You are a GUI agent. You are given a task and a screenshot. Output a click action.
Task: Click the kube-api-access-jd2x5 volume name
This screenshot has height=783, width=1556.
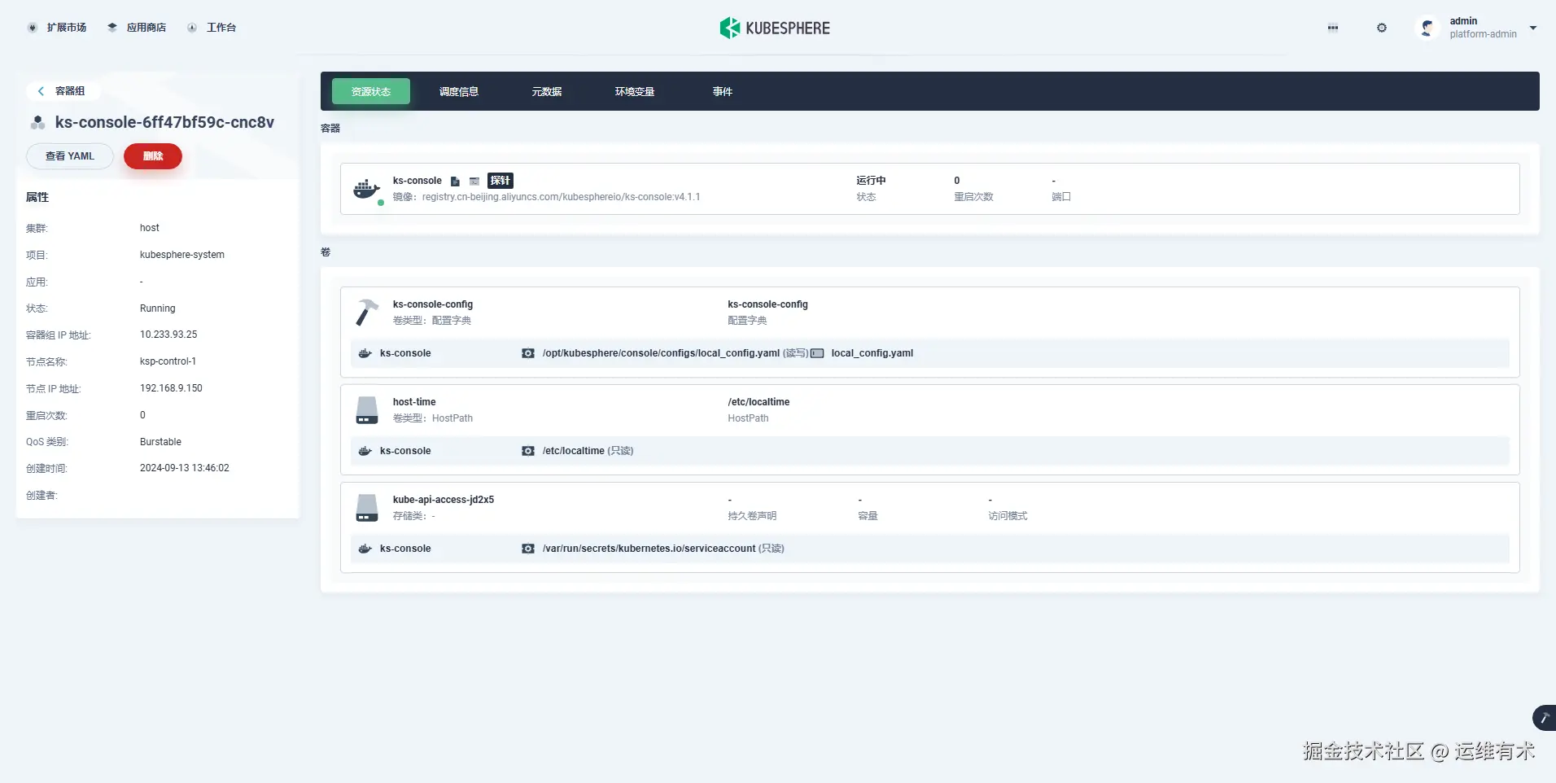[444, 500]
